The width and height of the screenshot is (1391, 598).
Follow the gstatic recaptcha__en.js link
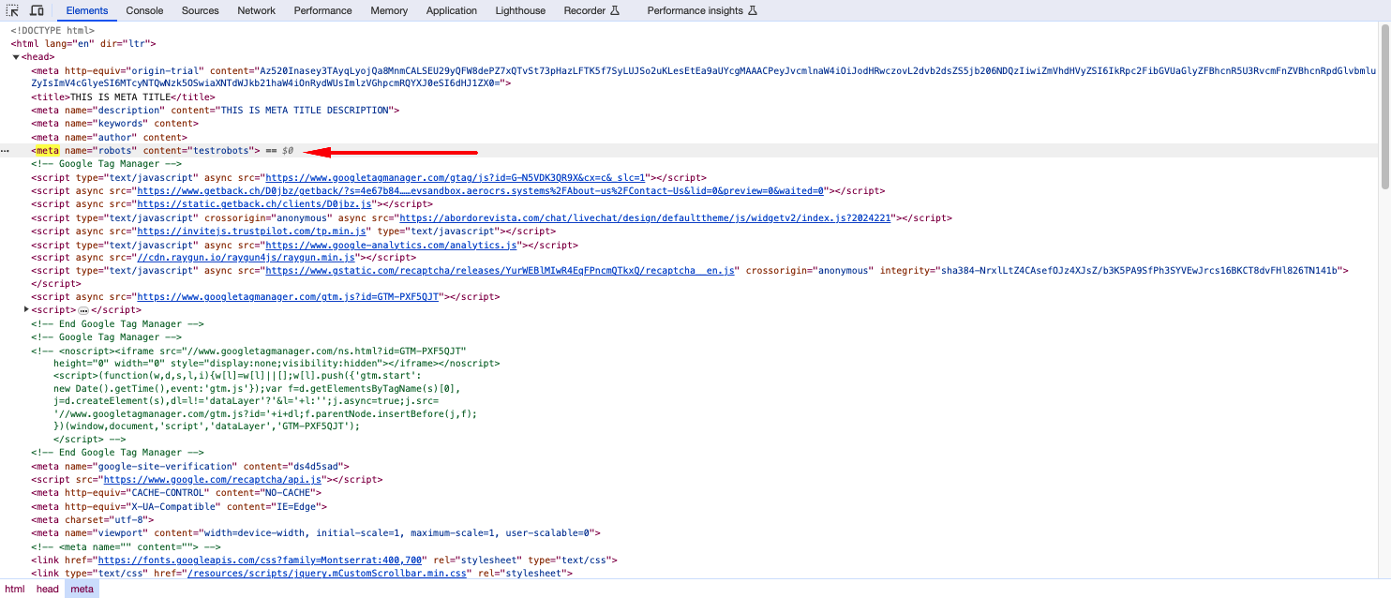(501, 270)
